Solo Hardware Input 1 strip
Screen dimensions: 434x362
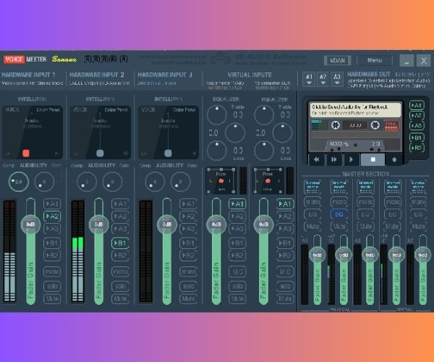tap(52, 286)
